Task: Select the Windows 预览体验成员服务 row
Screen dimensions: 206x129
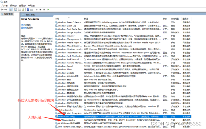Action: pos(123,106)
